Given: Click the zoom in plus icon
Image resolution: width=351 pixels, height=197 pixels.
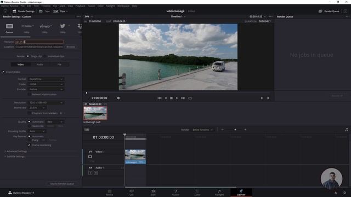Looking at the screenshot, I should pos(245,130).
